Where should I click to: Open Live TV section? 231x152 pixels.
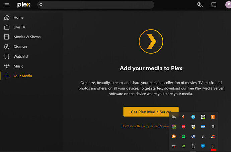[19, 27]
